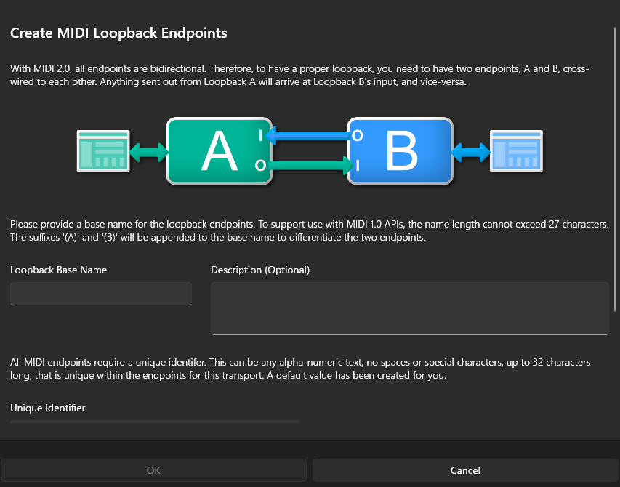Click the 'All MIDI endpoints require' paragraph
Screen dimensions: 620x487
pos(300,369)
